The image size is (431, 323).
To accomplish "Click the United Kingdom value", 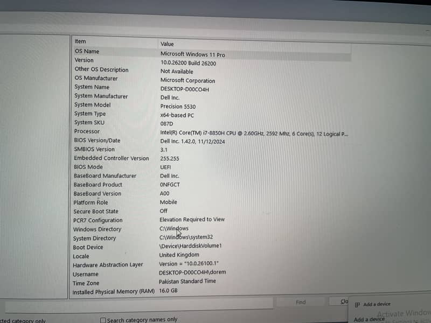I will coord(179,255).
